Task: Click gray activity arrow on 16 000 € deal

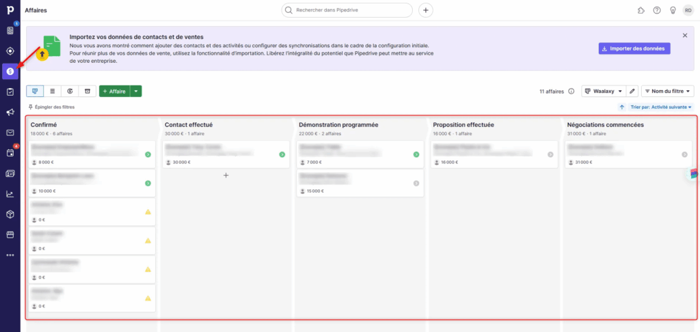Action: [550, 154]
